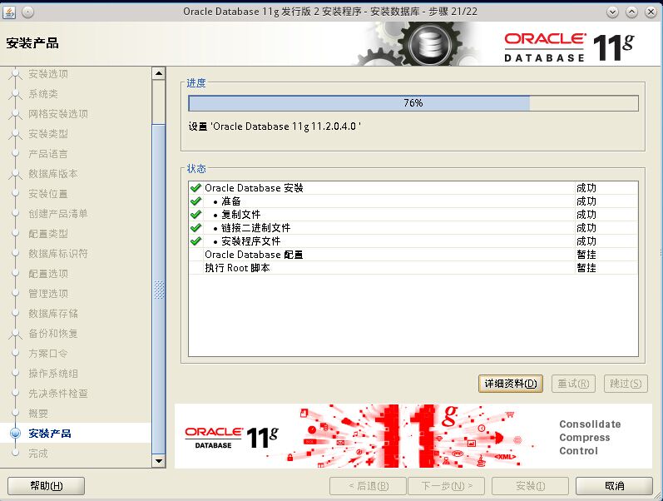Viewport: 663px width, 501px height.
Task: Maximize the Oracle installer window
Action: point(631,12)
